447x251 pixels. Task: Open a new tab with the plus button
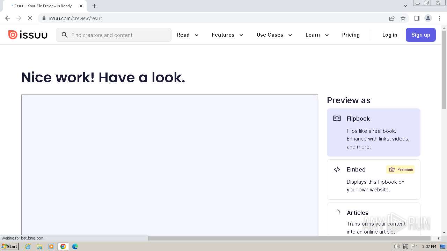click(x=94, y=6)
